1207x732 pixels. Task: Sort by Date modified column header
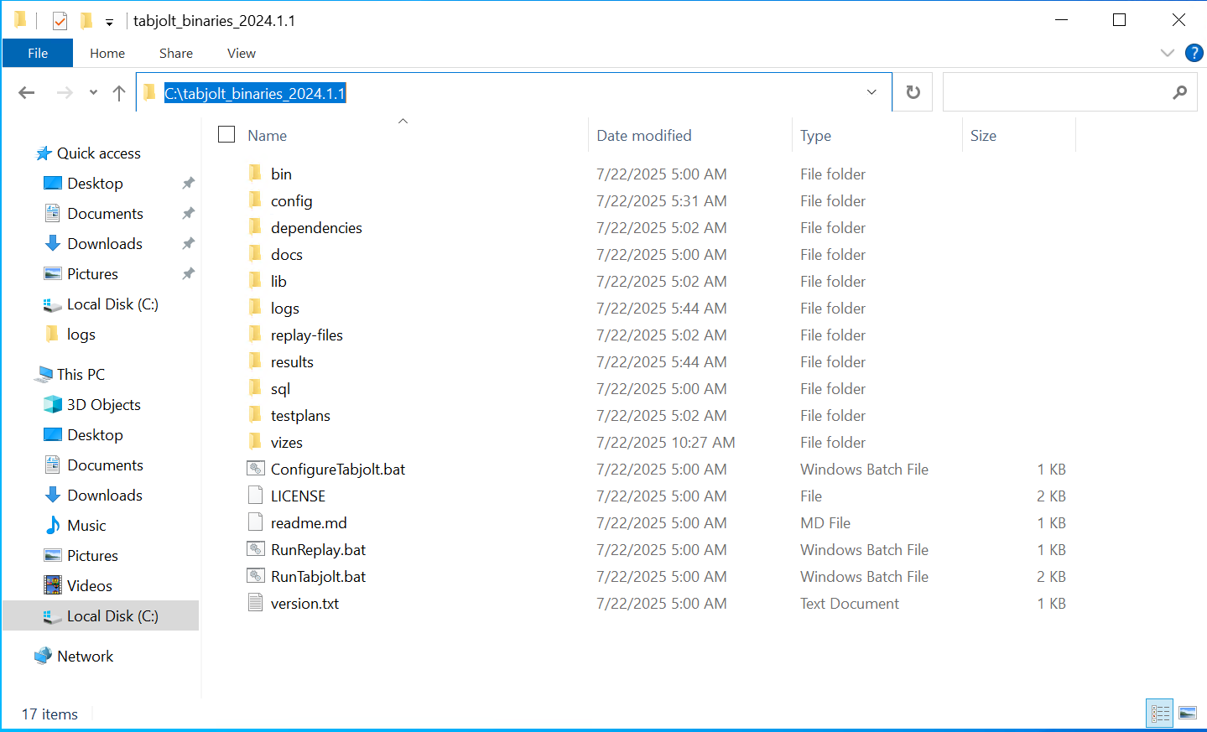coord(690,135)
